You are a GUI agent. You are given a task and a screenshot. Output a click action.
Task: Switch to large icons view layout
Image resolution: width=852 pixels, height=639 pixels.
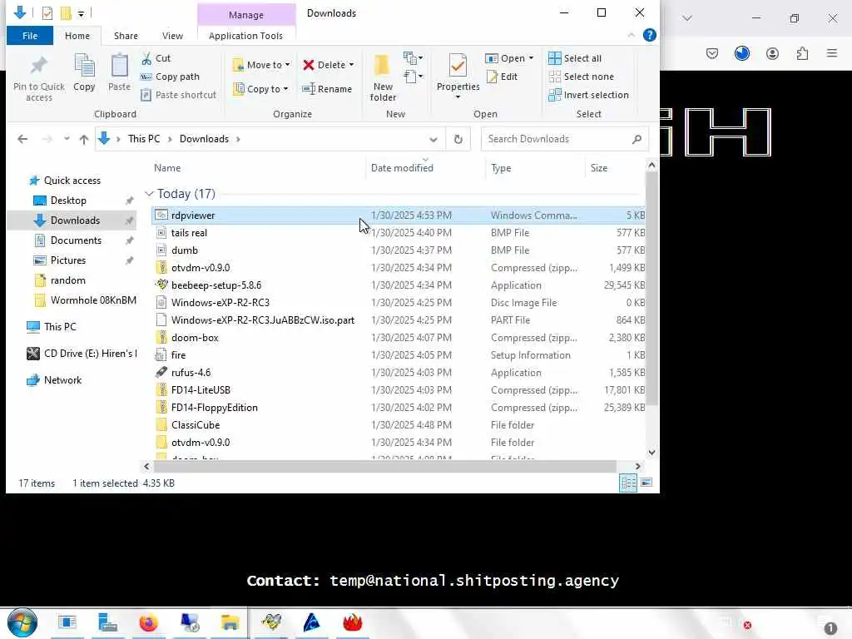coord(646,483)
